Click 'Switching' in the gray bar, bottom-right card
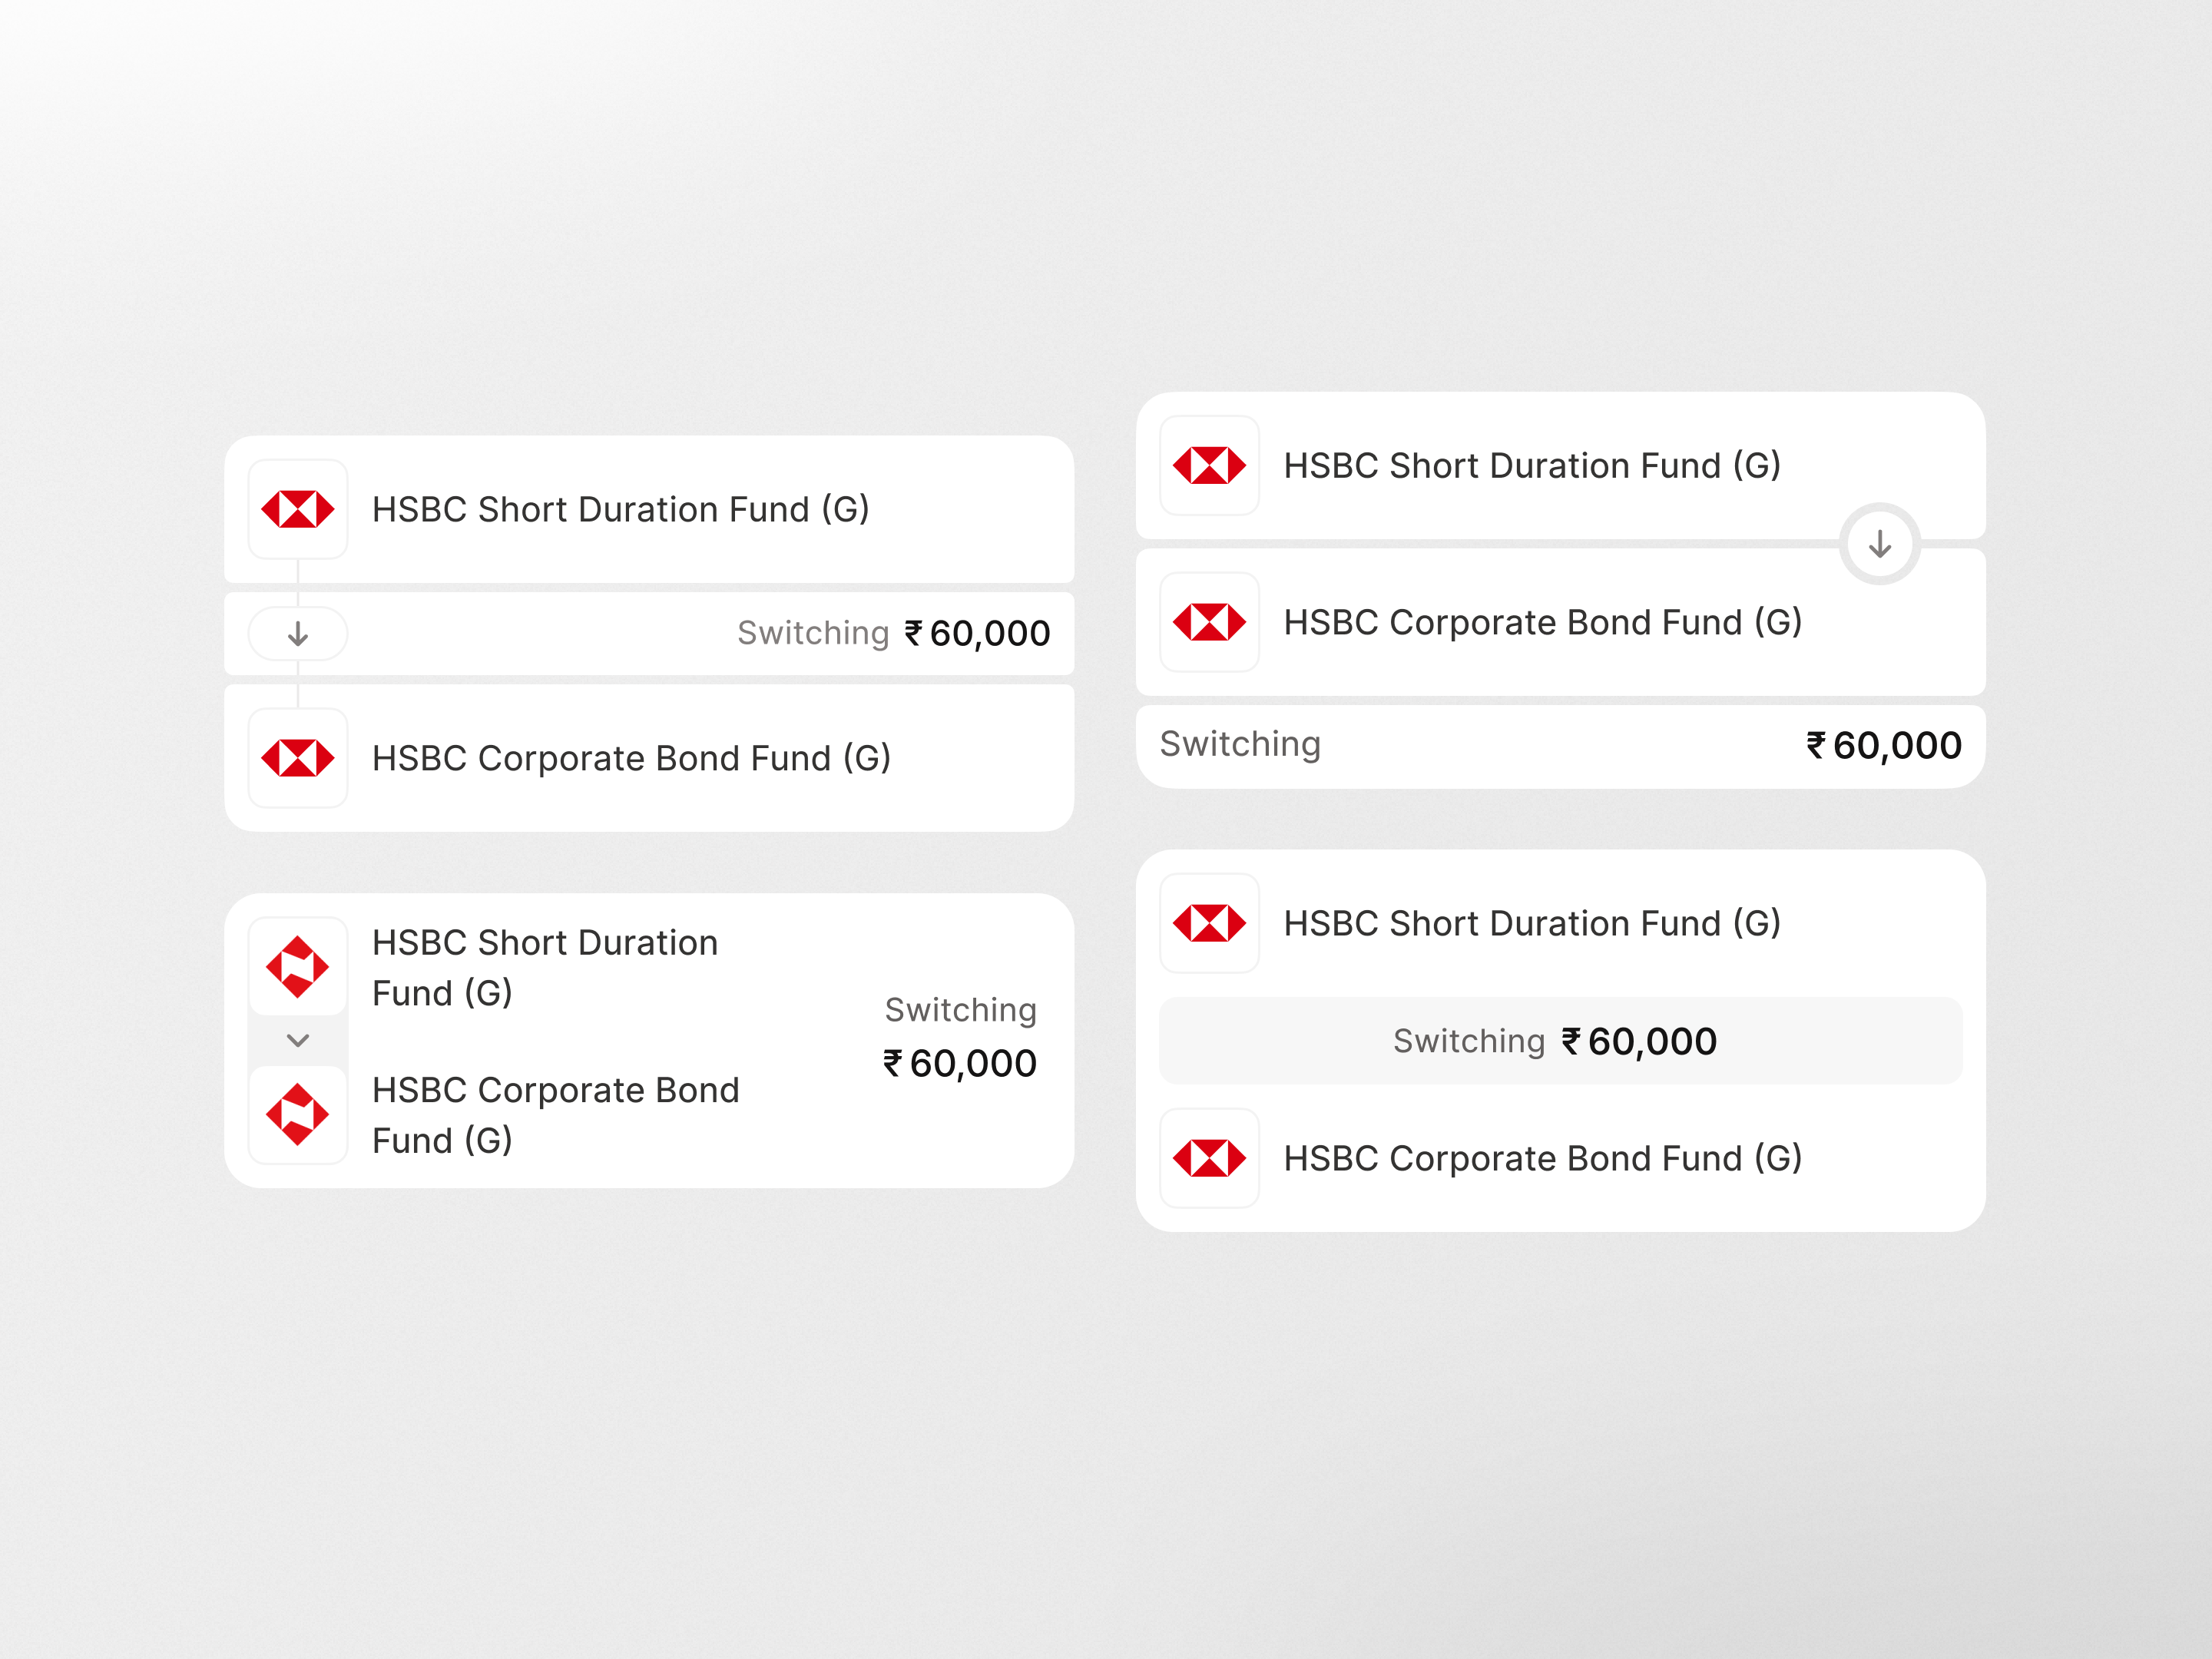This screenshot has height=1659, width=2212. click(x=1469, y=1042)
